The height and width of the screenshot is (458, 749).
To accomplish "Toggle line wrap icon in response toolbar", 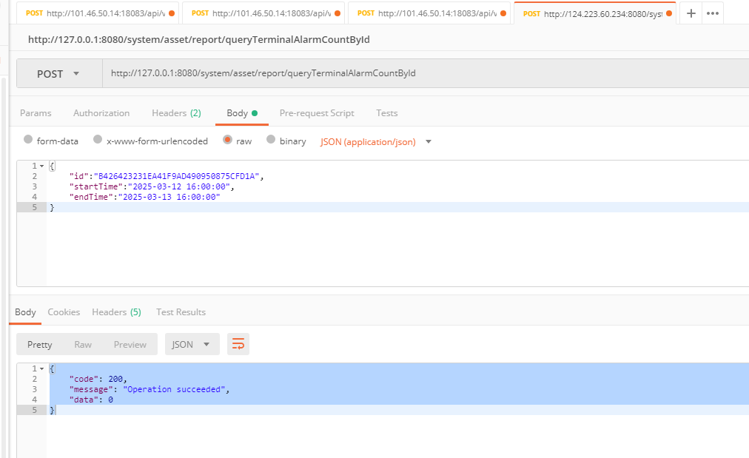I will click(238, 344).
